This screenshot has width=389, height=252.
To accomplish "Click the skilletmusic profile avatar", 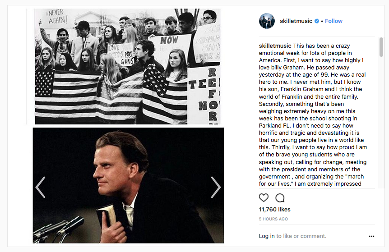I will point(267,21).
